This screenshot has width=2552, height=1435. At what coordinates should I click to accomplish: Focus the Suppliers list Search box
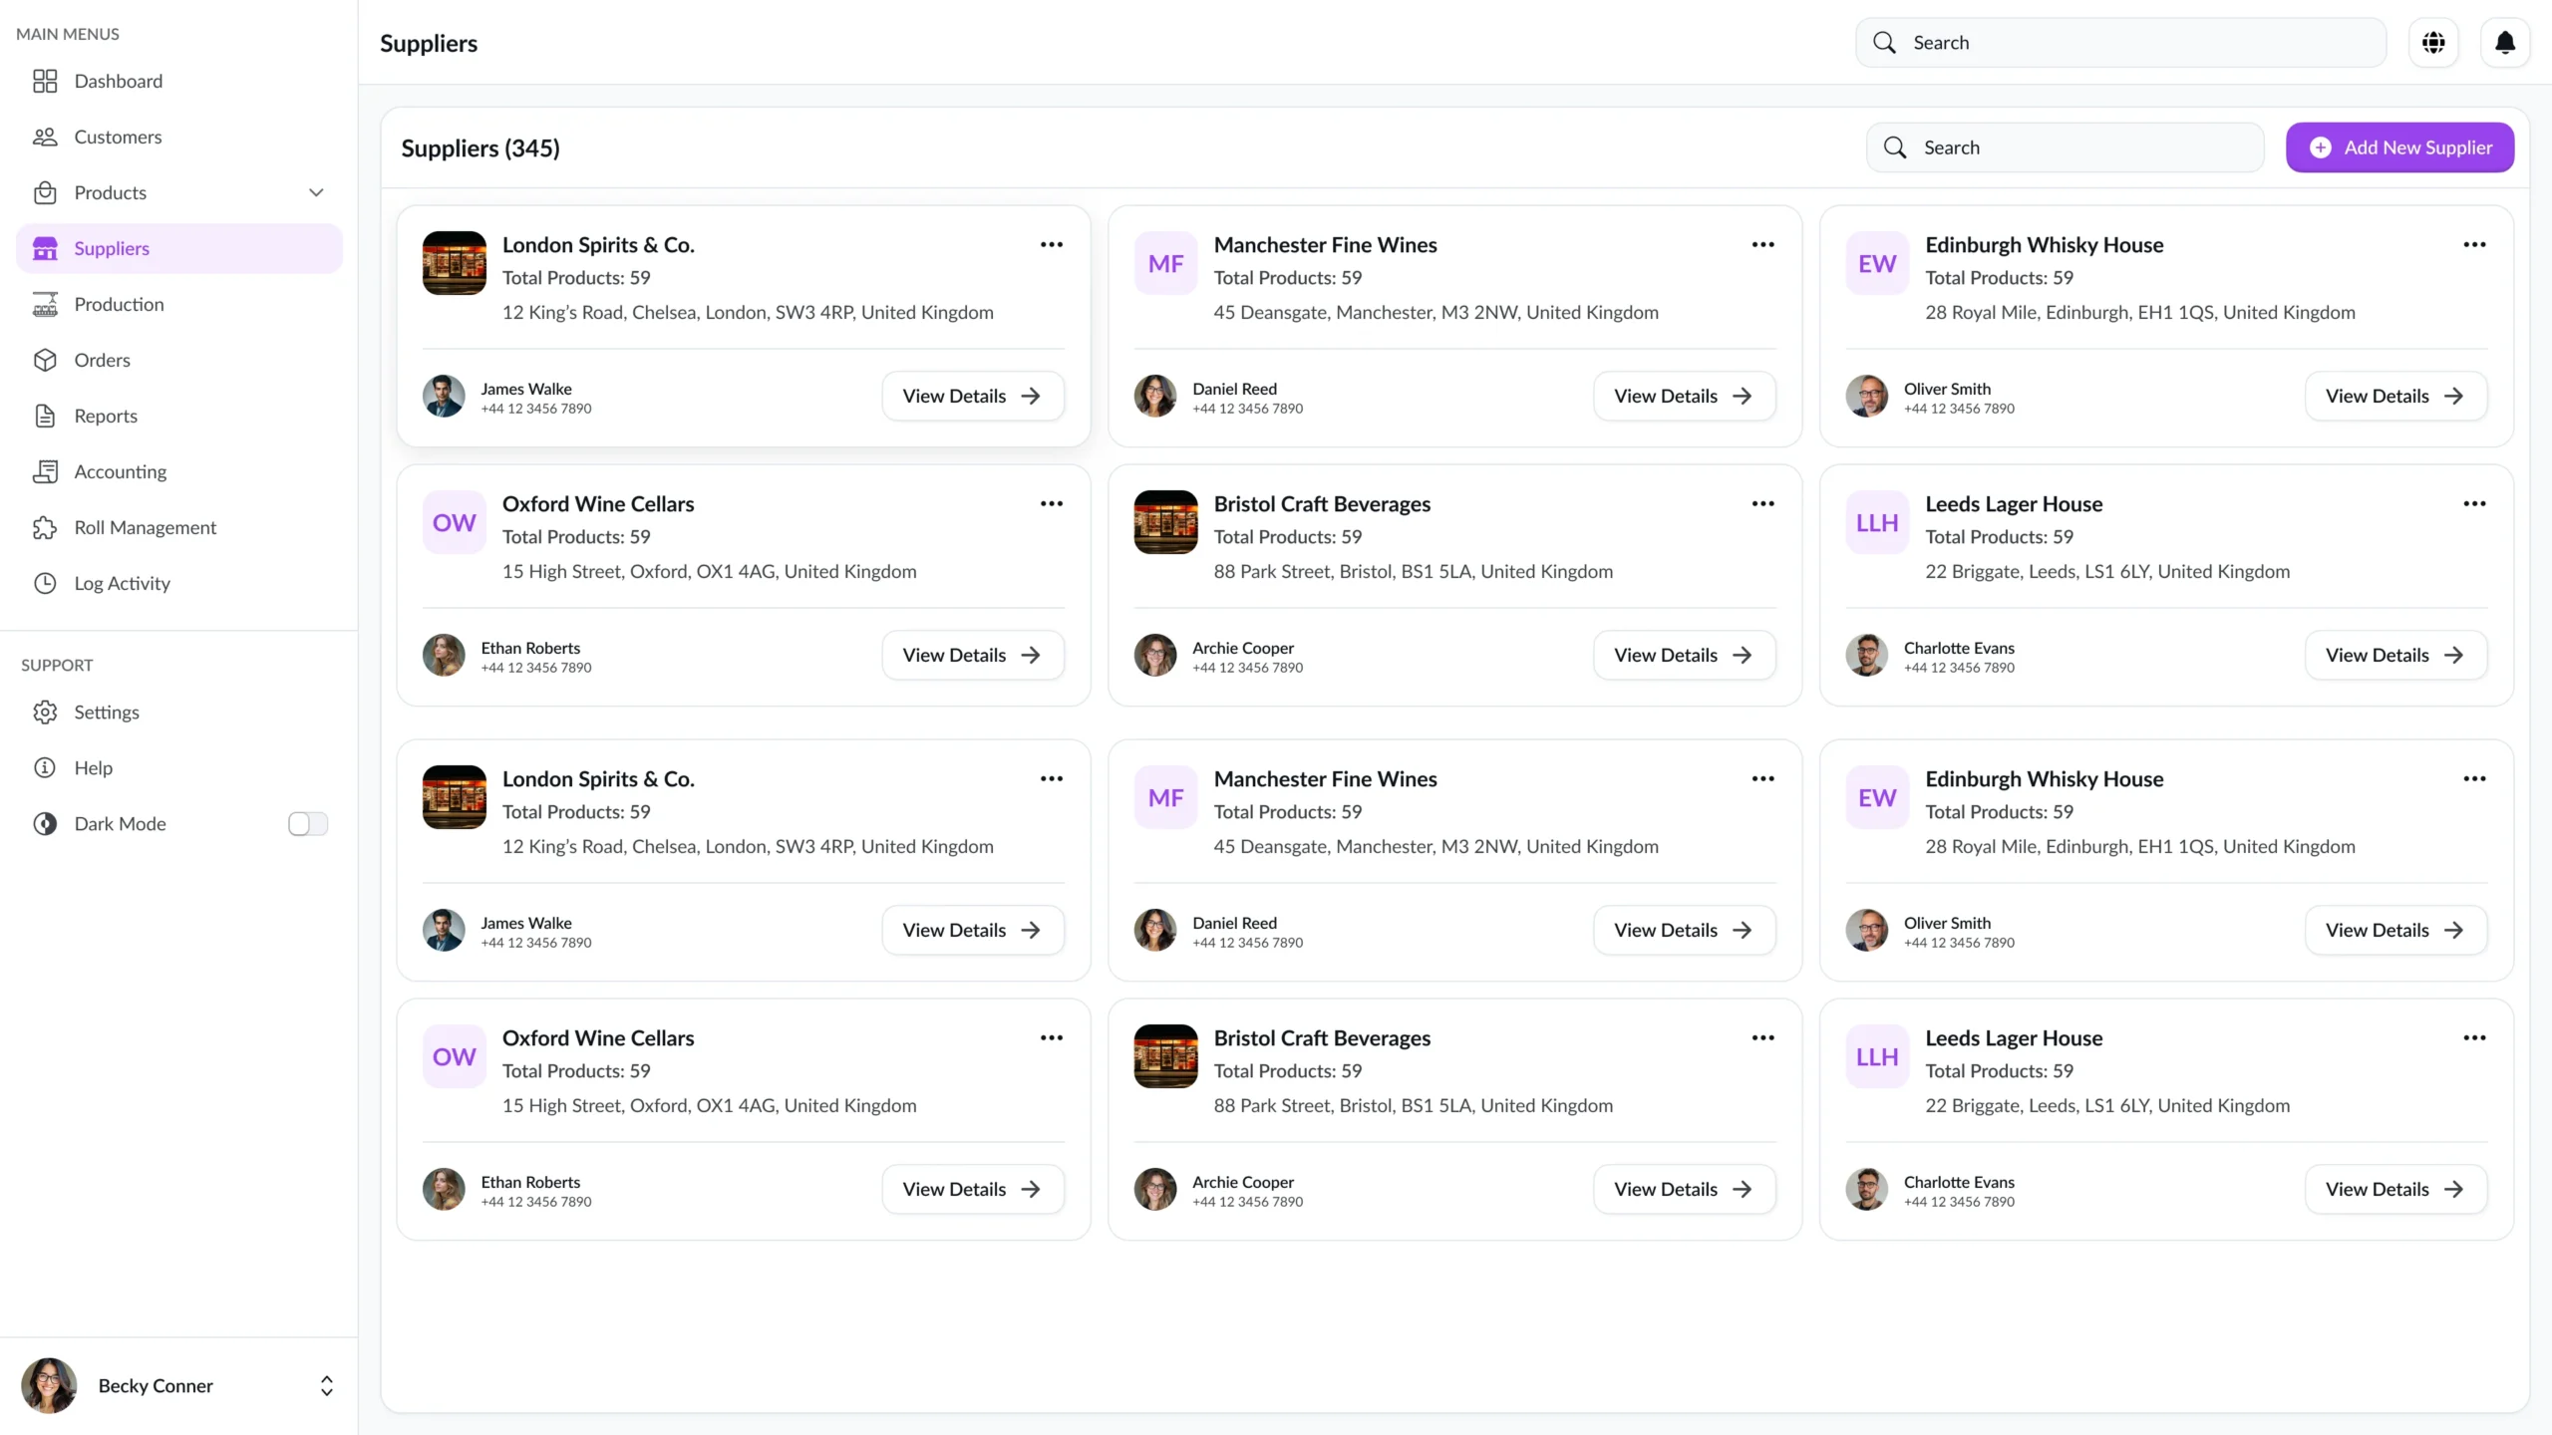(x=2065, y=147)
